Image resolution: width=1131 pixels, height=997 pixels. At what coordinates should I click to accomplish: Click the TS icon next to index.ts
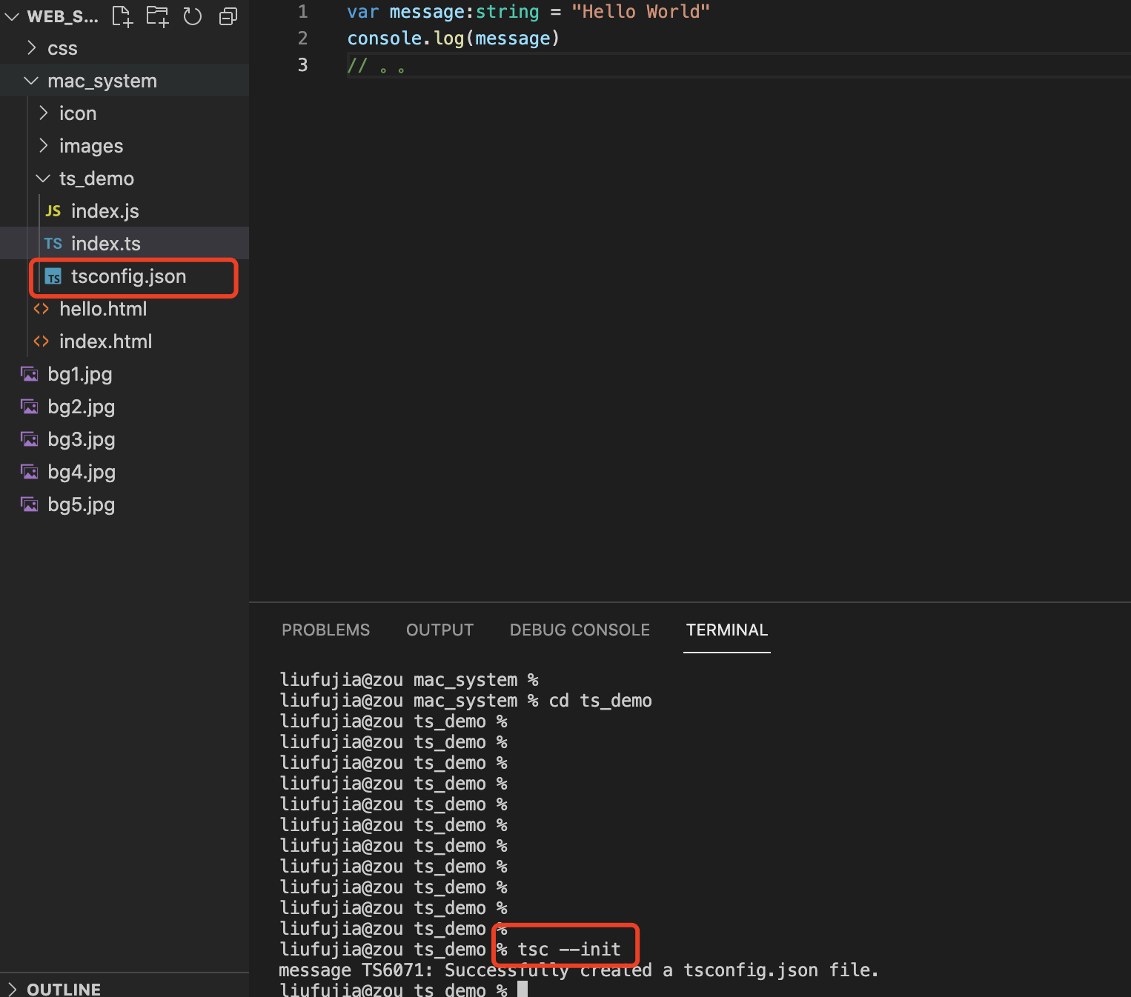point(53,243)
